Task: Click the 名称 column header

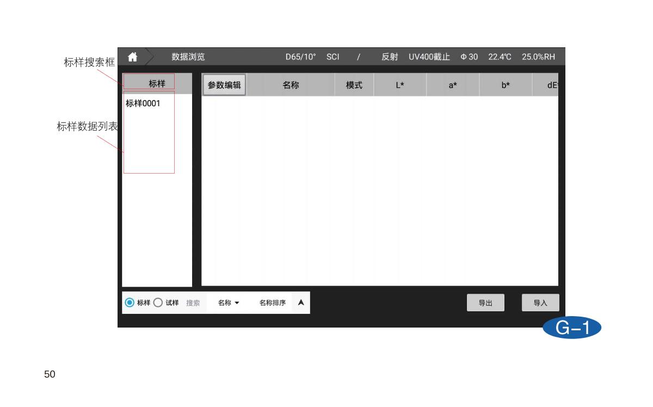Action: [291, 85]
